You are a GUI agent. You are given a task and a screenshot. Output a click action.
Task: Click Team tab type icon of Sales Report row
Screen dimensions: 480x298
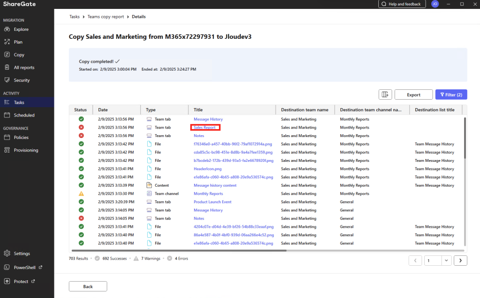tap(149, 127)
